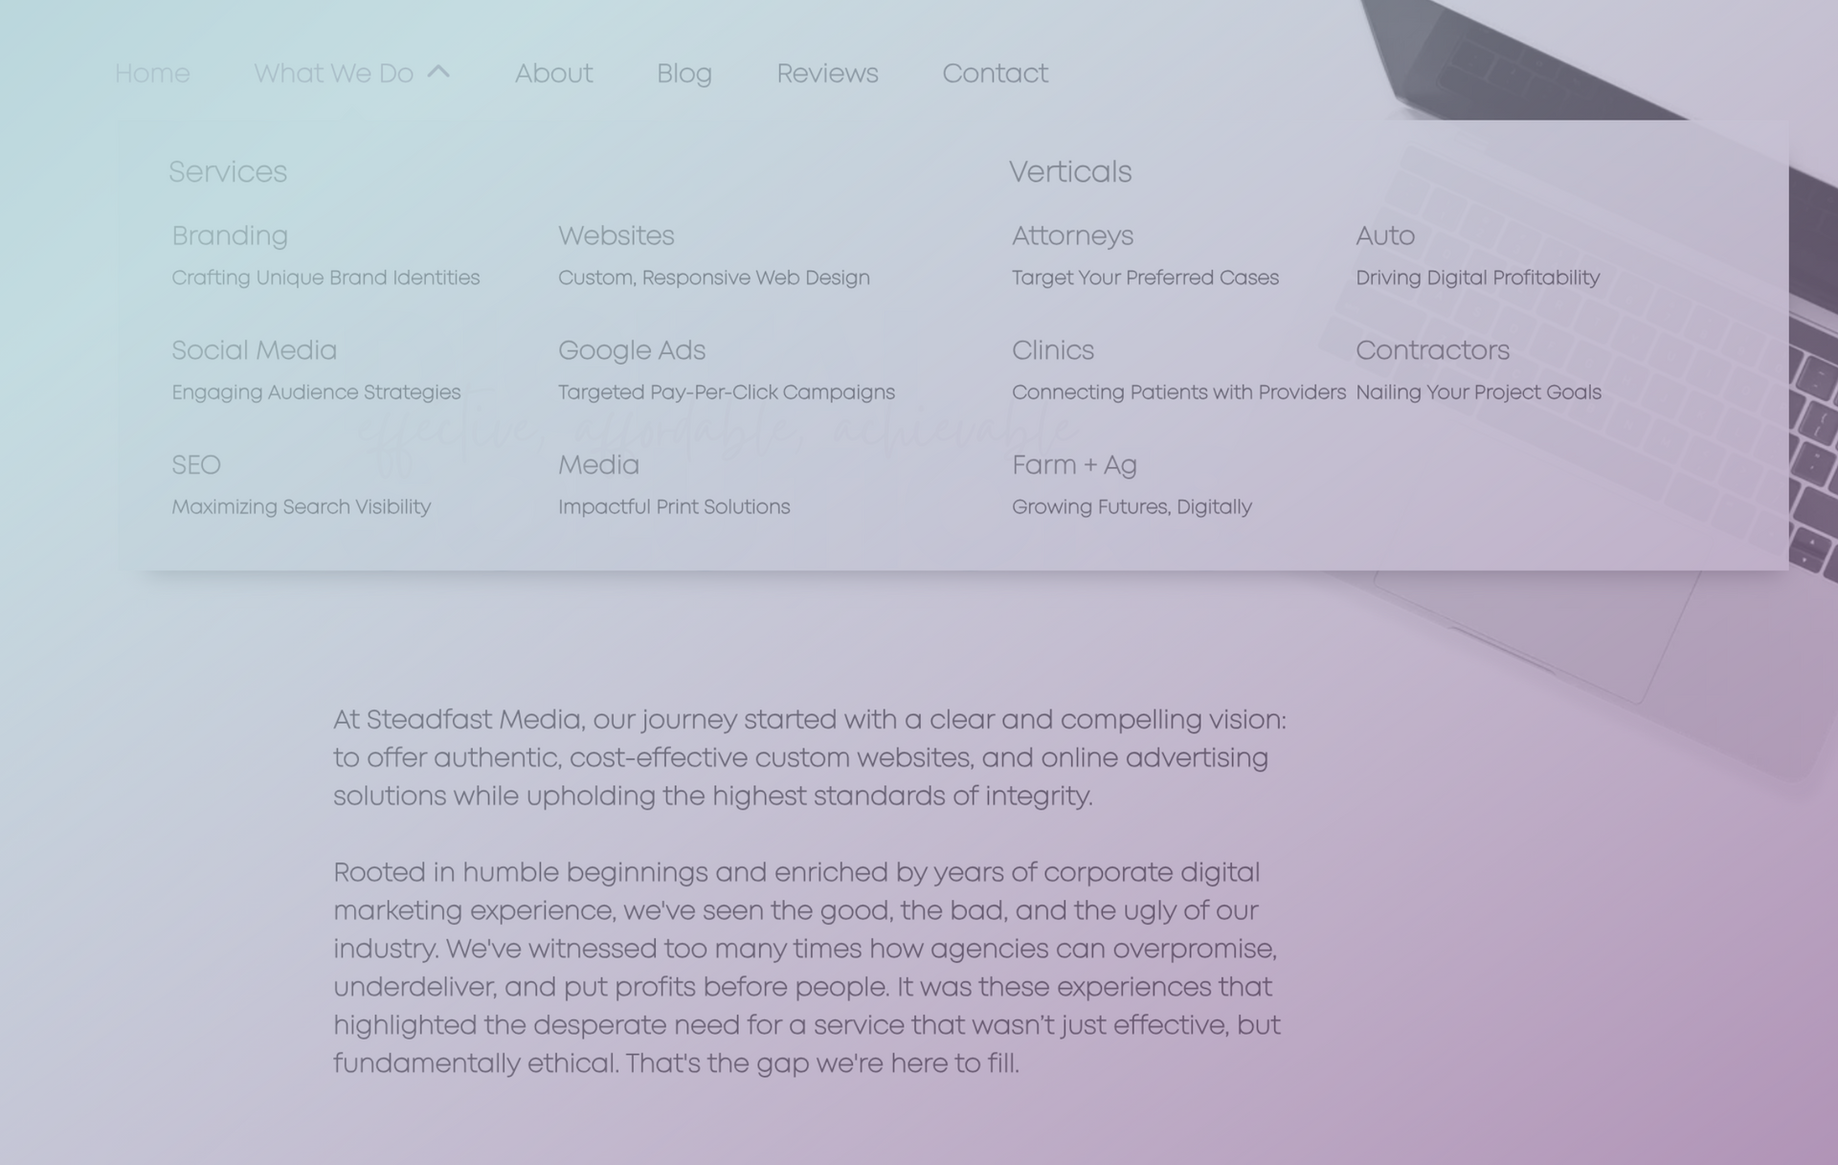Select the Reviews menu item
This screenshot has width=1838, height=1165.
[826, 73]
